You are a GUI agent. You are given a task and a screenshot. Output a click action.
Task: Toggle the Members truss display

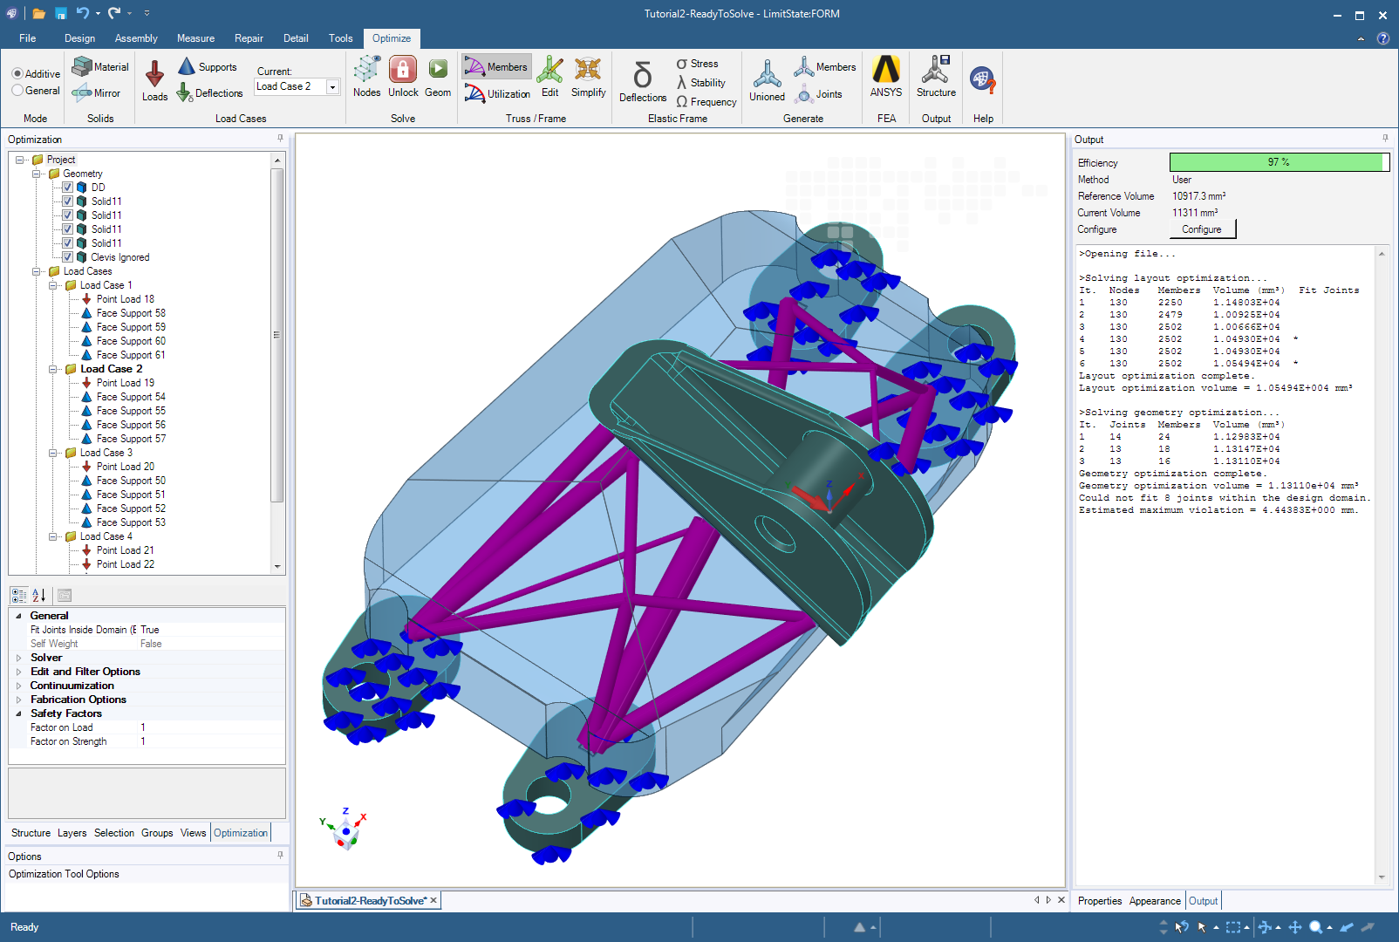coord(495,66)
